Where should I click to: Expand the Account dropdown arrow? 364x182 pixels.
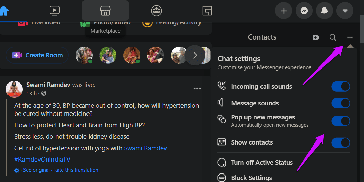(x=345, y=11)
